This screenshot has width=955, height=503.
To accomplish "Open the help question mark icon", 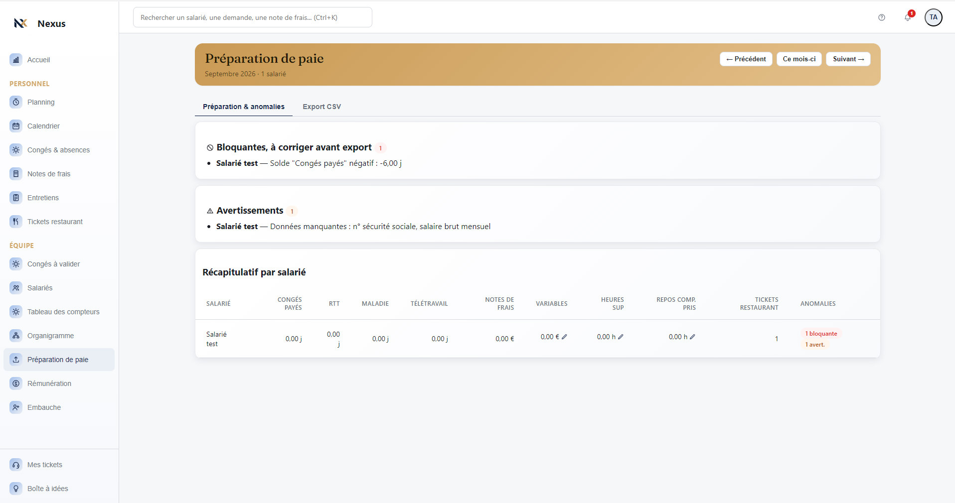I will 882,17.
